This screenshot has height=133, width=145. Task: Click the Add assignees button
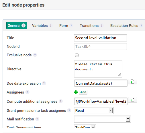83,92
